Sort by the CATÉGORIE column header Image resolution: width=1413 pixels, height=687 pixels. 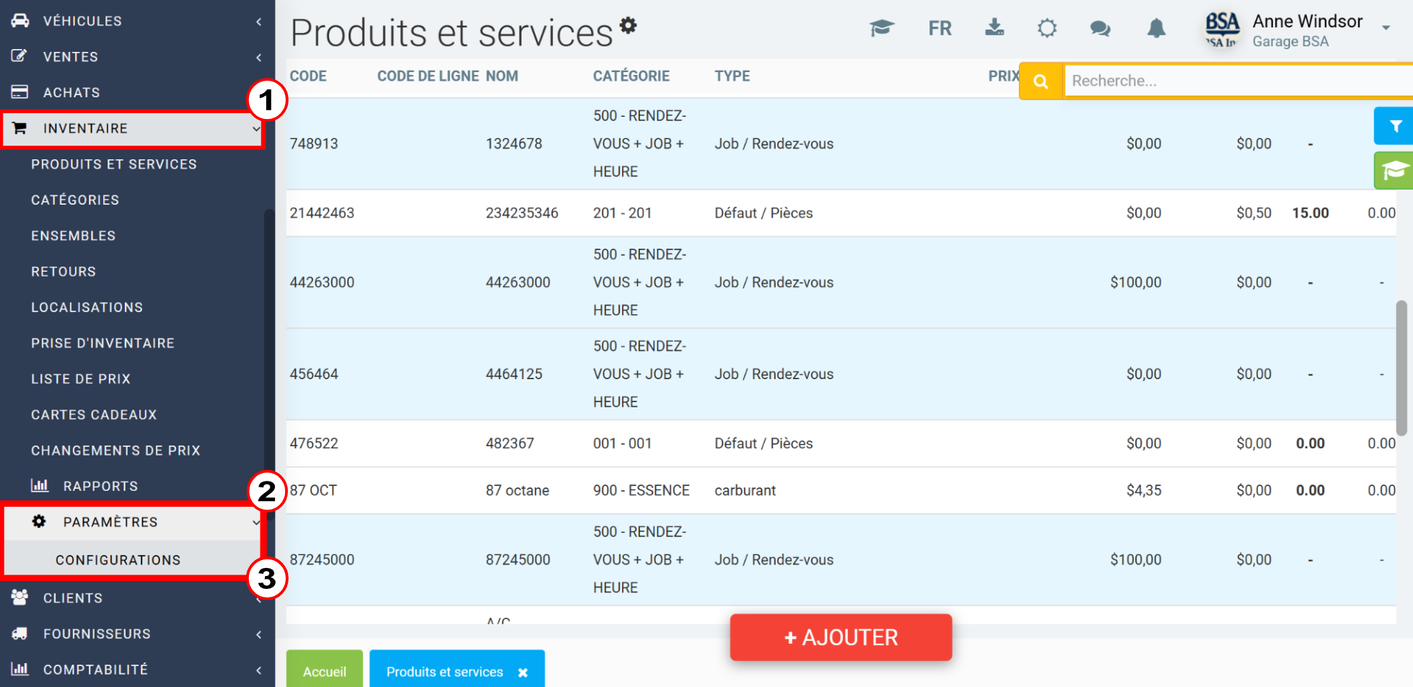[631, 76]
